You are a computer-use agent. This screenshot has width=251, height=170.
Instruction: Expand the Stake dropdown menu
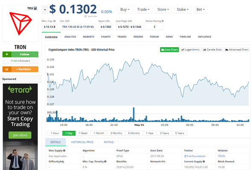click(183, 9)
